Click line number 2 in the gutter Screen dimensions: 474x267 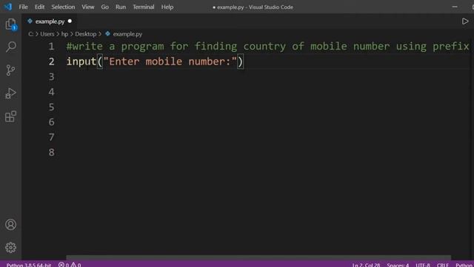point(51,62)
